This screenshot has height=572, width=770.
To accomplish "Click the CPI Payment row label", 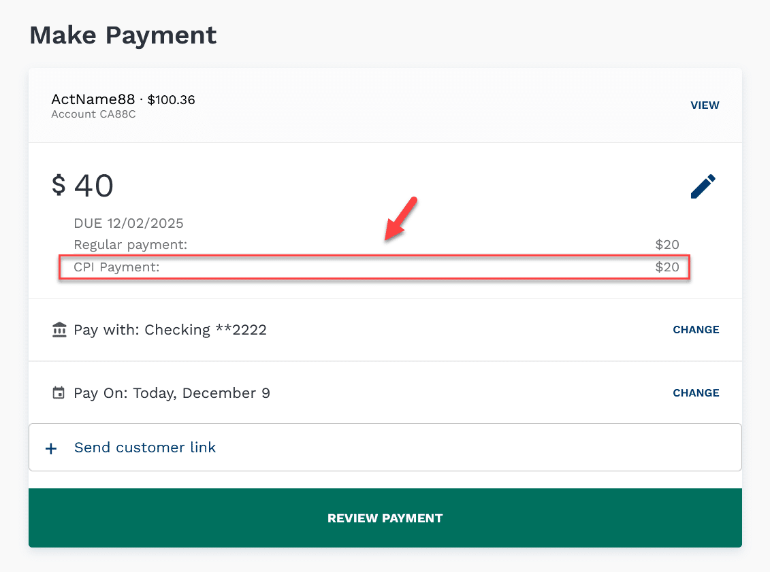I will click(x=116, y=267).
